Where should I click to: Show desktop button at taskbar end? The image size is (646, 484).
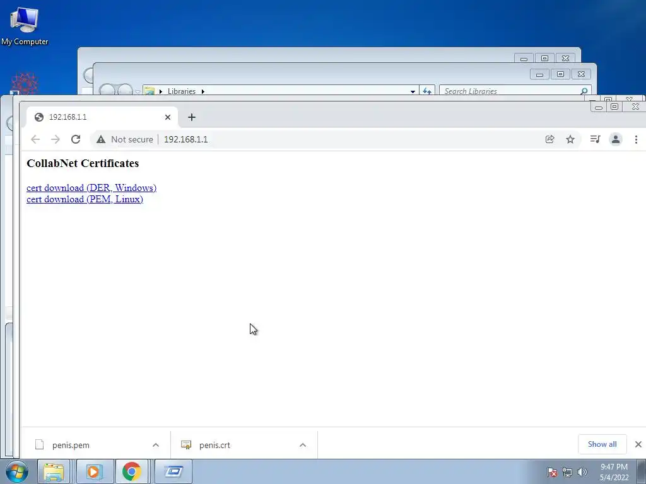(642, 472)
